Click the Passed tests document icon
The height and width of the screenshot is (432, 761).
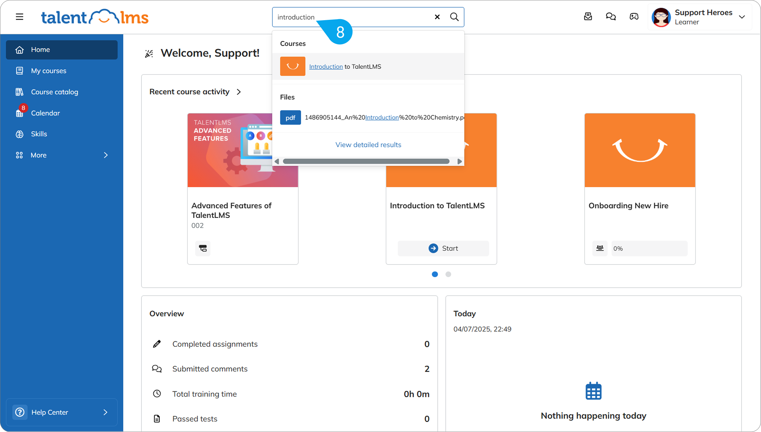157,419
